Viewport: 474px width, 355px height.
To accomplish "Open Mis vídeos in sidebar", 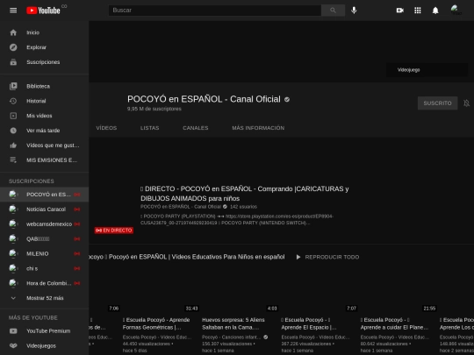I will coord(44,116).
